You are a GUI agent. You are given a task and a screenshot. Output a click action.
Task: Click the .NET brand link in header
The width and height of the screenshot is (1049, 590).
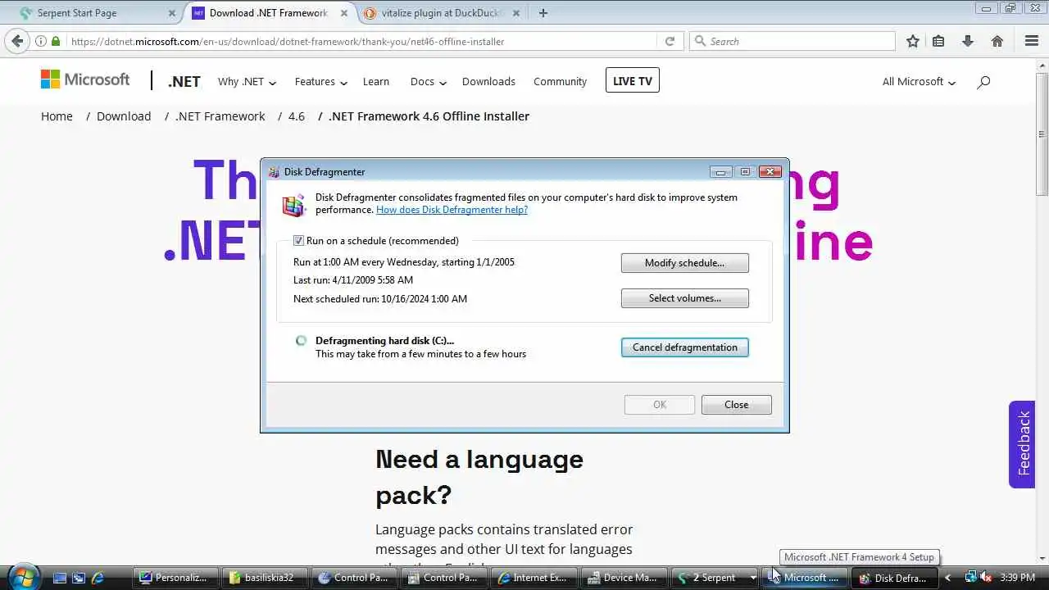(x=184, y=82)
